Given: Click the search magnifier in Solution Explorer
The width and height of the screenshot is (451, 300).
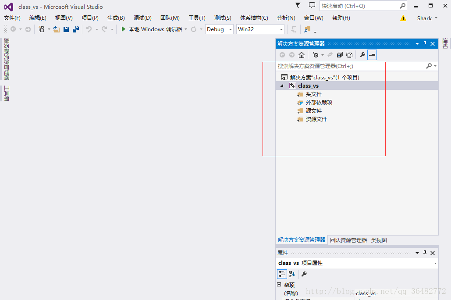Looking at the screenshot, I should tap(429, 66).
